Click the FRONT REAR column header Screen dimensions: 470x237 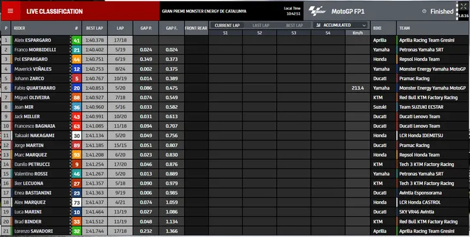196,28
